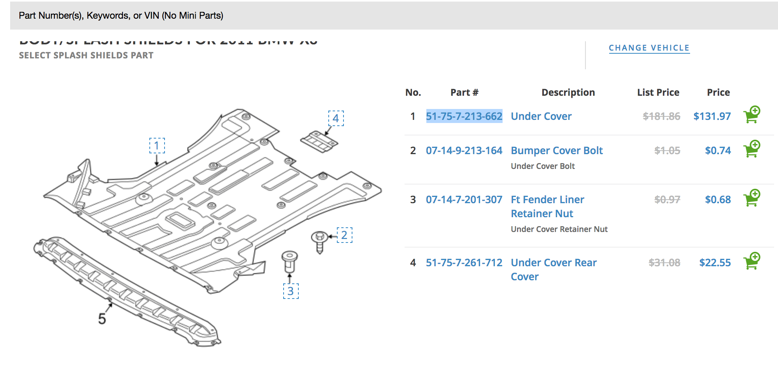The image size is (778, 376).
Task: Click the main under cover drawing
Action: pyautogui.click(x=212, y=200)
